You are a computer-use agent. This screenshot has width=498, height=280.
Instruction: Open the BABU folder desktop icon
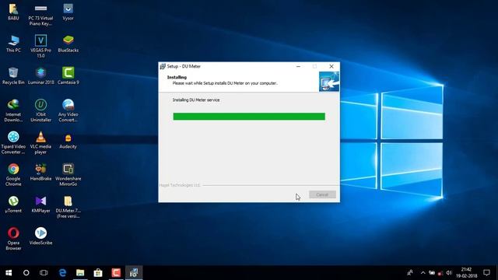[x=13, y=12]
